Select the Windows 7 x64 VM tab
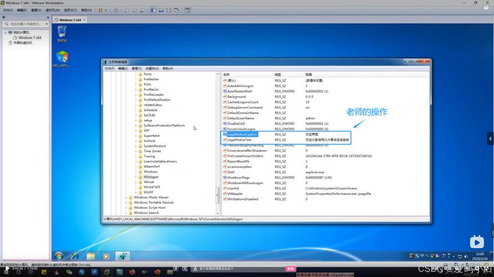Image resolution: width=494 pixels, height=277 pixels. [x=70, y=20]
